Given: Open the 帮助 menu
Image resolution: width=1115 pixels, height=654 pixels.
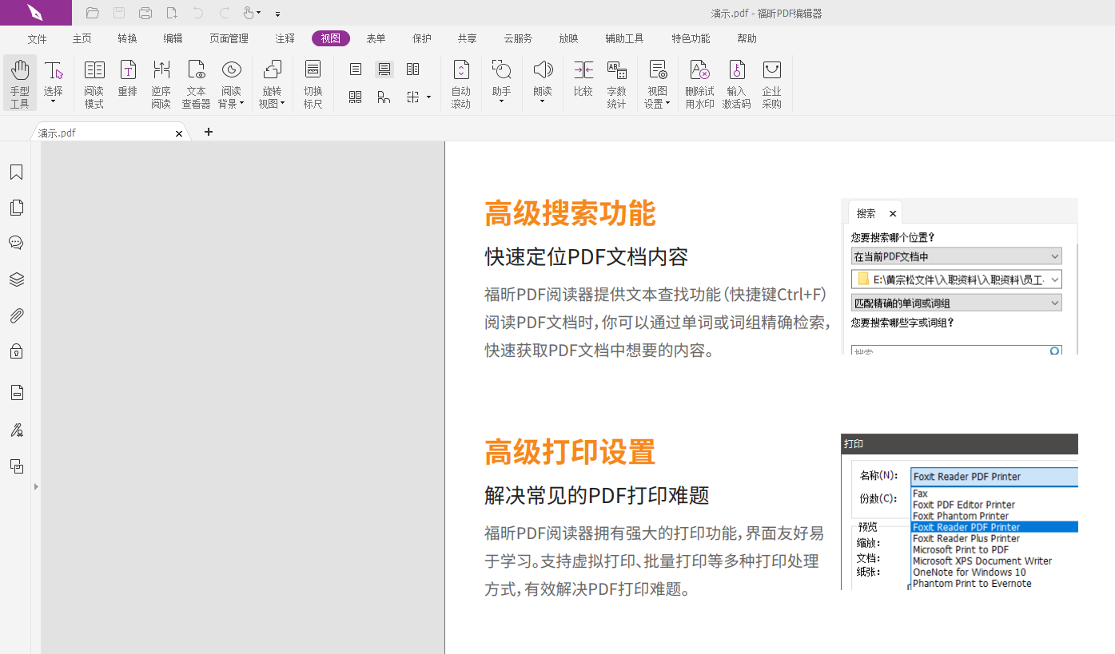Looking at the screenshot, I should tap(747, 38).
